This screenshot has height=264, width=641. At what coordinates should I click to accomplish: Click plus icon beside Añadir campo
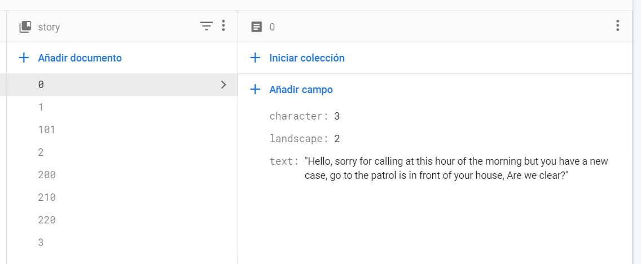tap(255, 89)
